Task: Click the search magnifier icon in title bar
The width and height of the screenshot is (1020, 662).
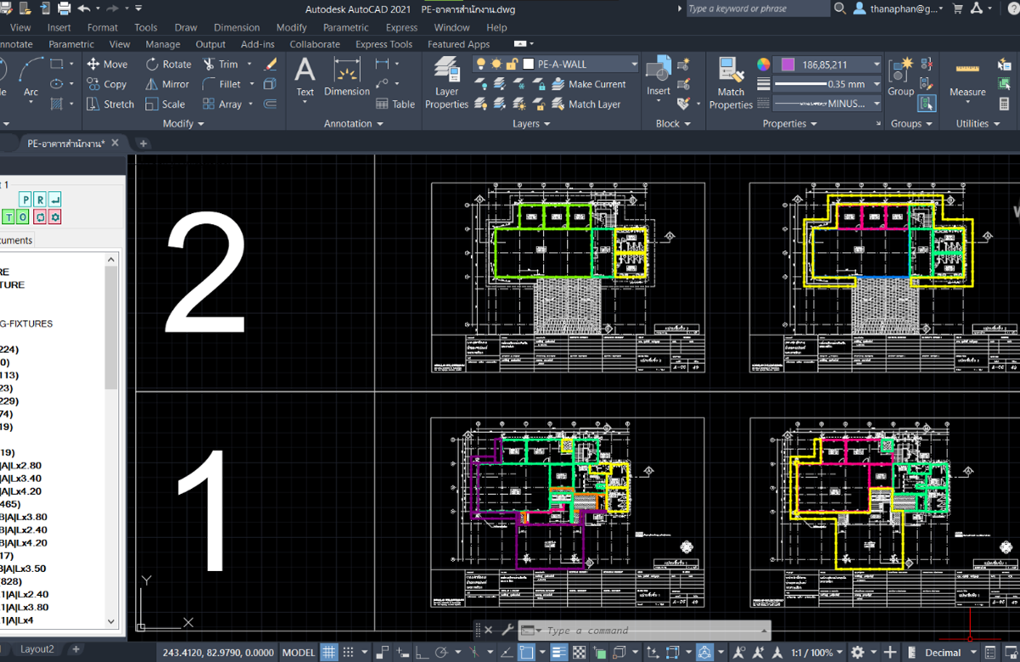Action: [840, 8]
